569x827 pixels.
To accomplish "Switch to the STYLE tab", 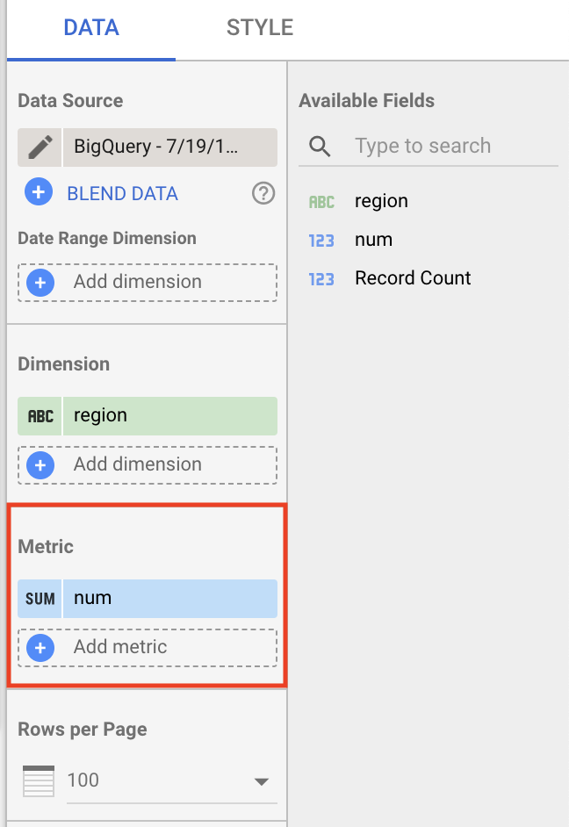I will coord(260,28).
